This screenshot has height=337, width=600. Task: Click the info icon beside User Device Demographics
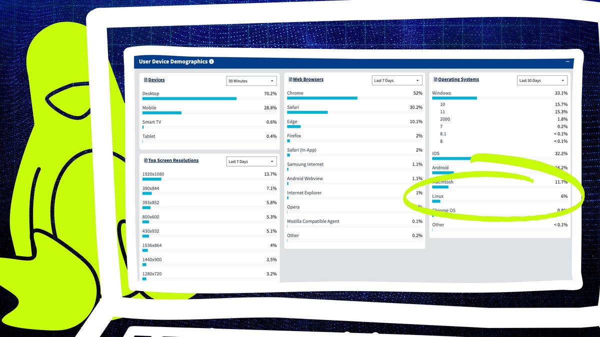point(211,62)
